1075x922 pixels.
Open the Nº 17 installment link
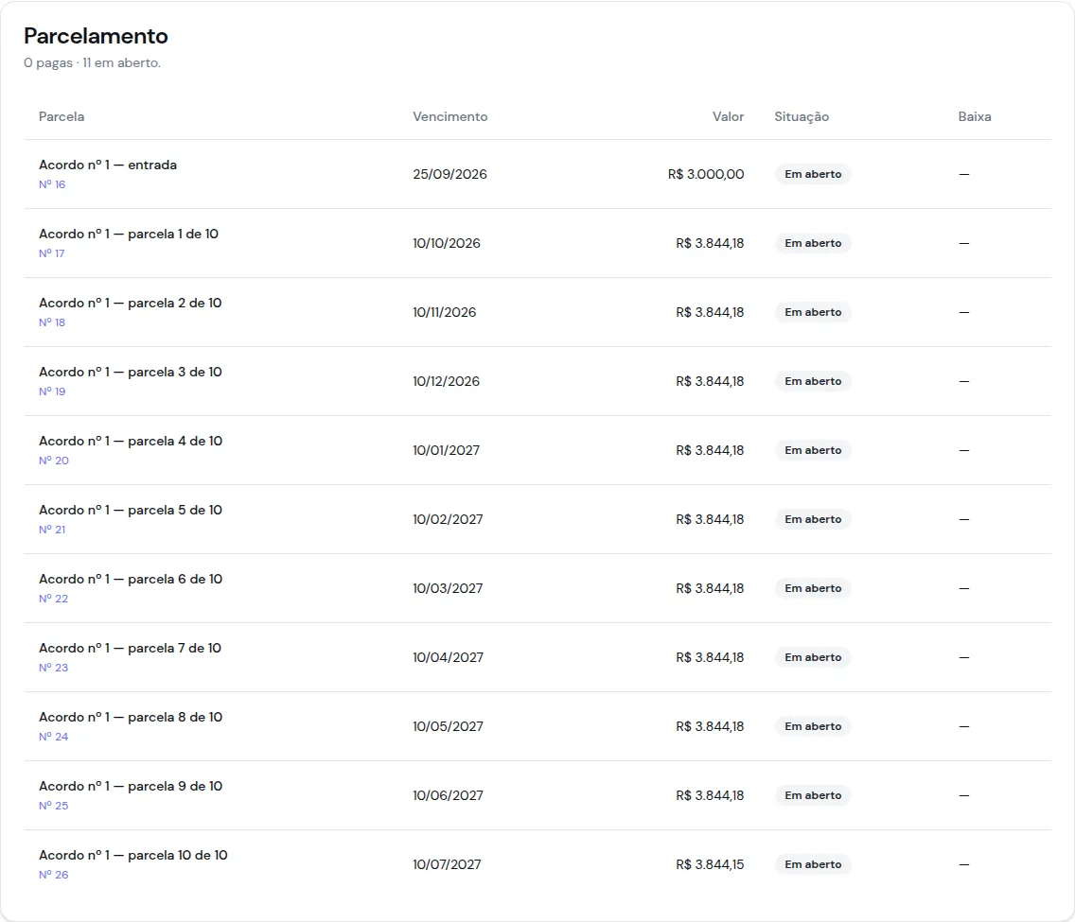(x=52, y=253)
